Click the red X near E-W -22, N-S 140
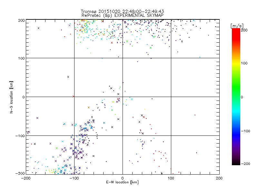This screenshot has width=258, height=194. click(x=112, y=43)
